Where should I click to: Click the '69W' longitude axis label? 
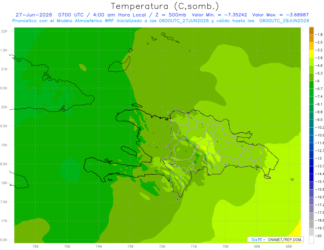coord(257,246)
